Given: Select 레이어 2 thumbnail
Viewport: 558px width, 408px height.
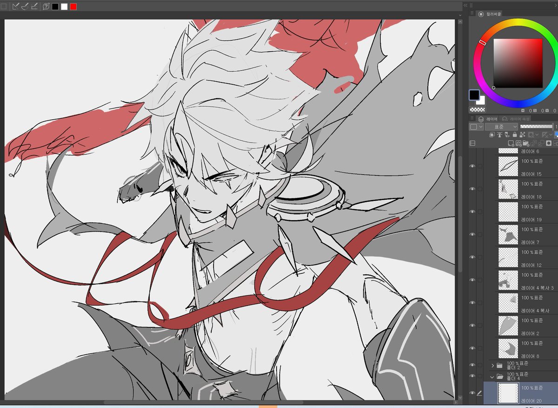Looking at the screenshot, I should pos(508,326).
